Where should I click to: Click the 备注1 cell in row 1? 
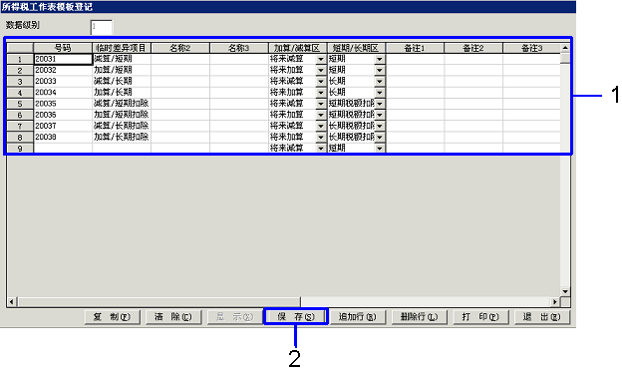pos(415,59)
